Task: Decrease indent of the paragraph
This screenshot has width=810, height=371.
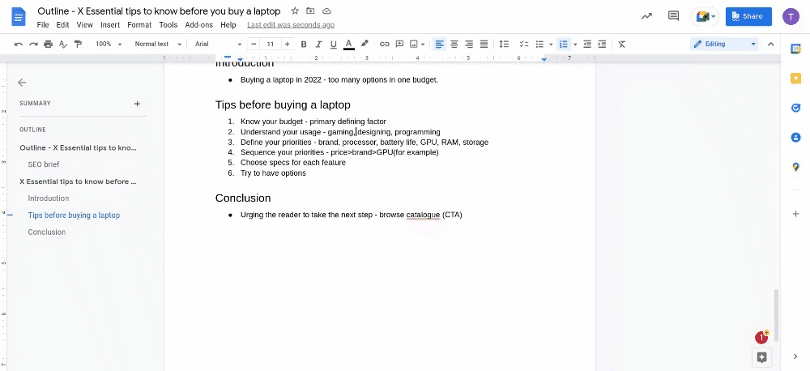Action: point(587,45)
